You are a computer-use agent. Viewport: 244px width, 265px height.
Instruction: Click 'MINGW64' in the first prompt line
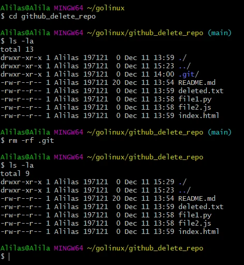pyautogui.click(x=68, y=8)
